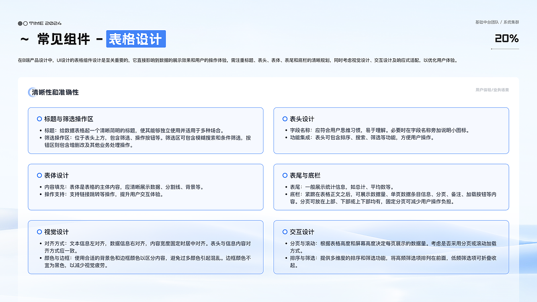
Task: Click the ring icon beside 视觉设计
Action: point(39,232)
